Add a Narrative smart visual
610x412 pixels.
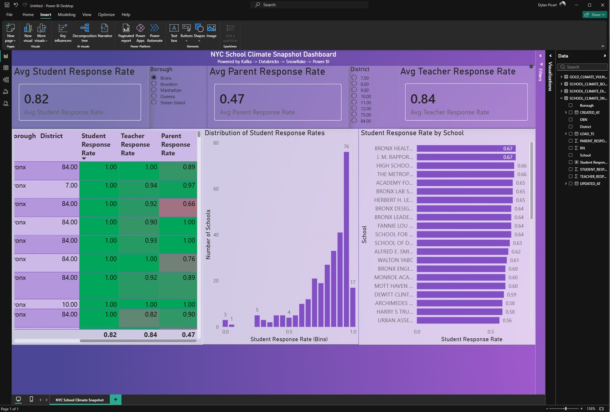(105, 31)
